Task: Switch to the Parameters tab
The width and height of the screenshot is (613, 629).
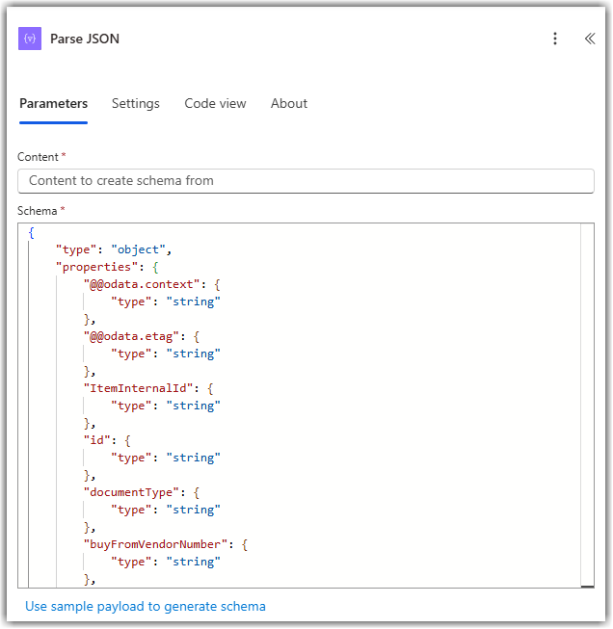Action: (x=53, y=104)
